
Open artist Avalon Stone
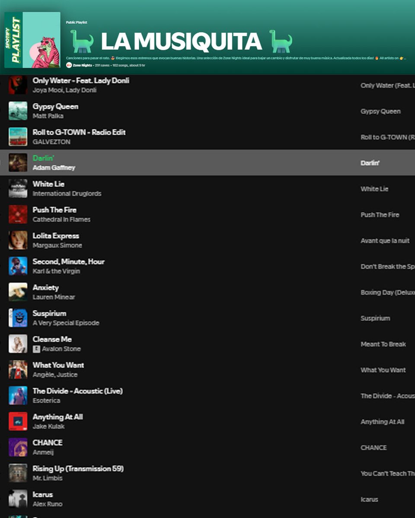[61, 349]
